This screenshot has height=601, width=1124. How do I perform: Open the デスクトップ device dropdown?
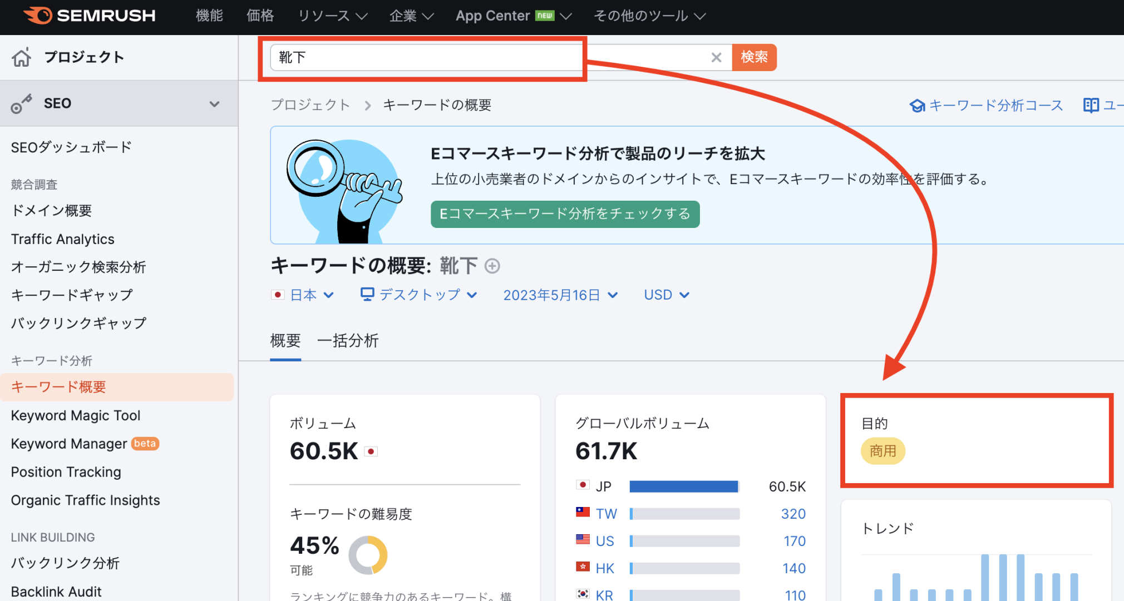click(x=418, y=295)
